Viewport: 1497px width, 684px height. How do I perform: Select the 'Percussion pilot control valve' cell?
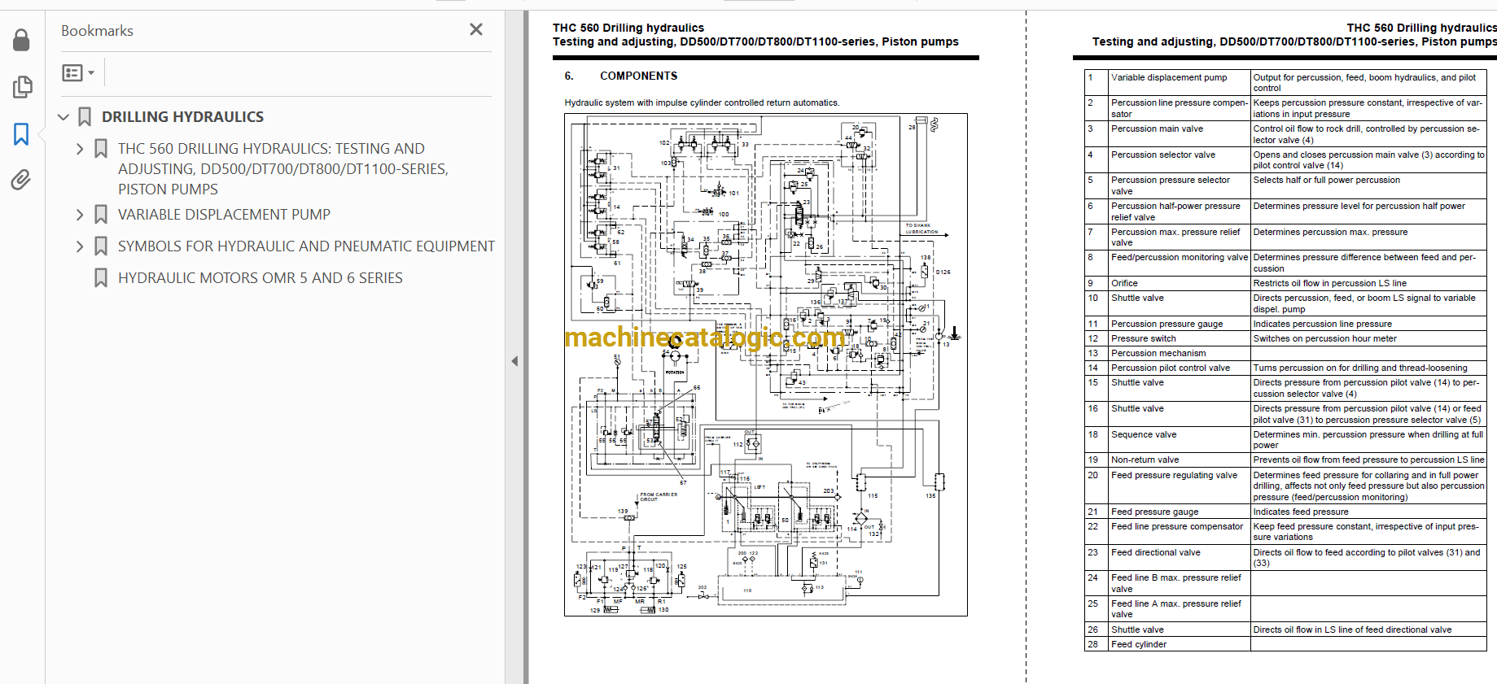point(1179,368)
